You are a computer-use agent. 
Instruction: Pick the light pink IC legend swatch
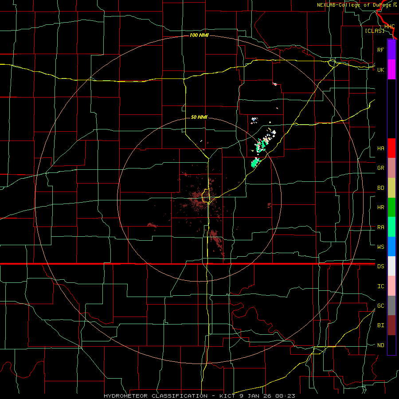tap(391, 286)
